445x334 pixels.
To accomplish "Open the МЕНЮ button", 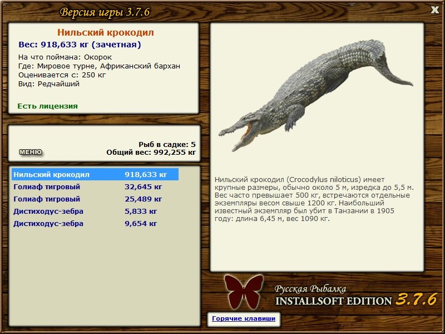I will 31,152.
